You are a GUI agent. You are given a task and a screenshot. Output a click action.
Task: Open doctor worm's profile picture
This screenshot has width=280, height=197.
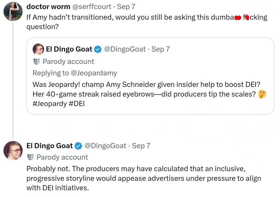click(13, 11)
